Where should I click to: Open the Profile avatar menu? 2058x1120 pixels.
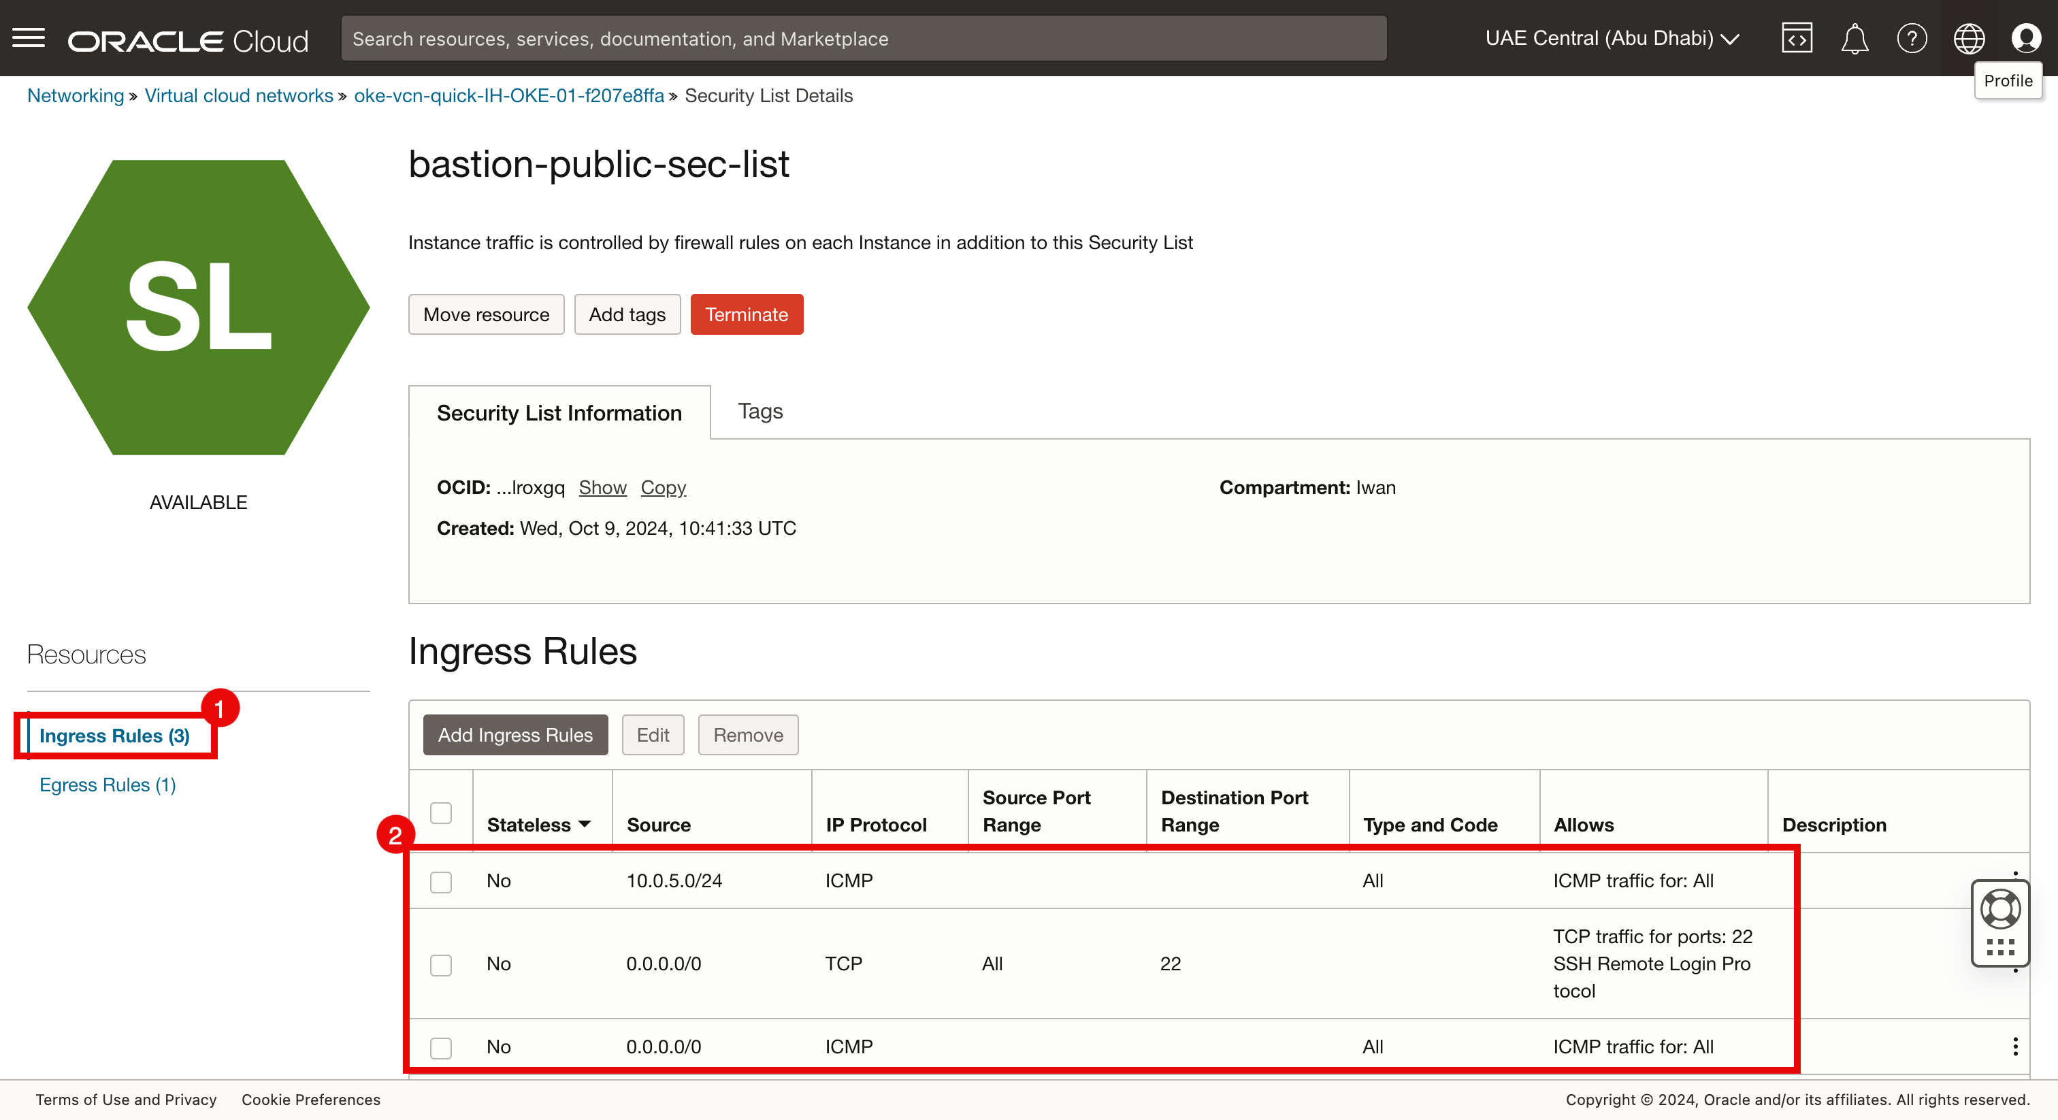[x=2025, y=37]
